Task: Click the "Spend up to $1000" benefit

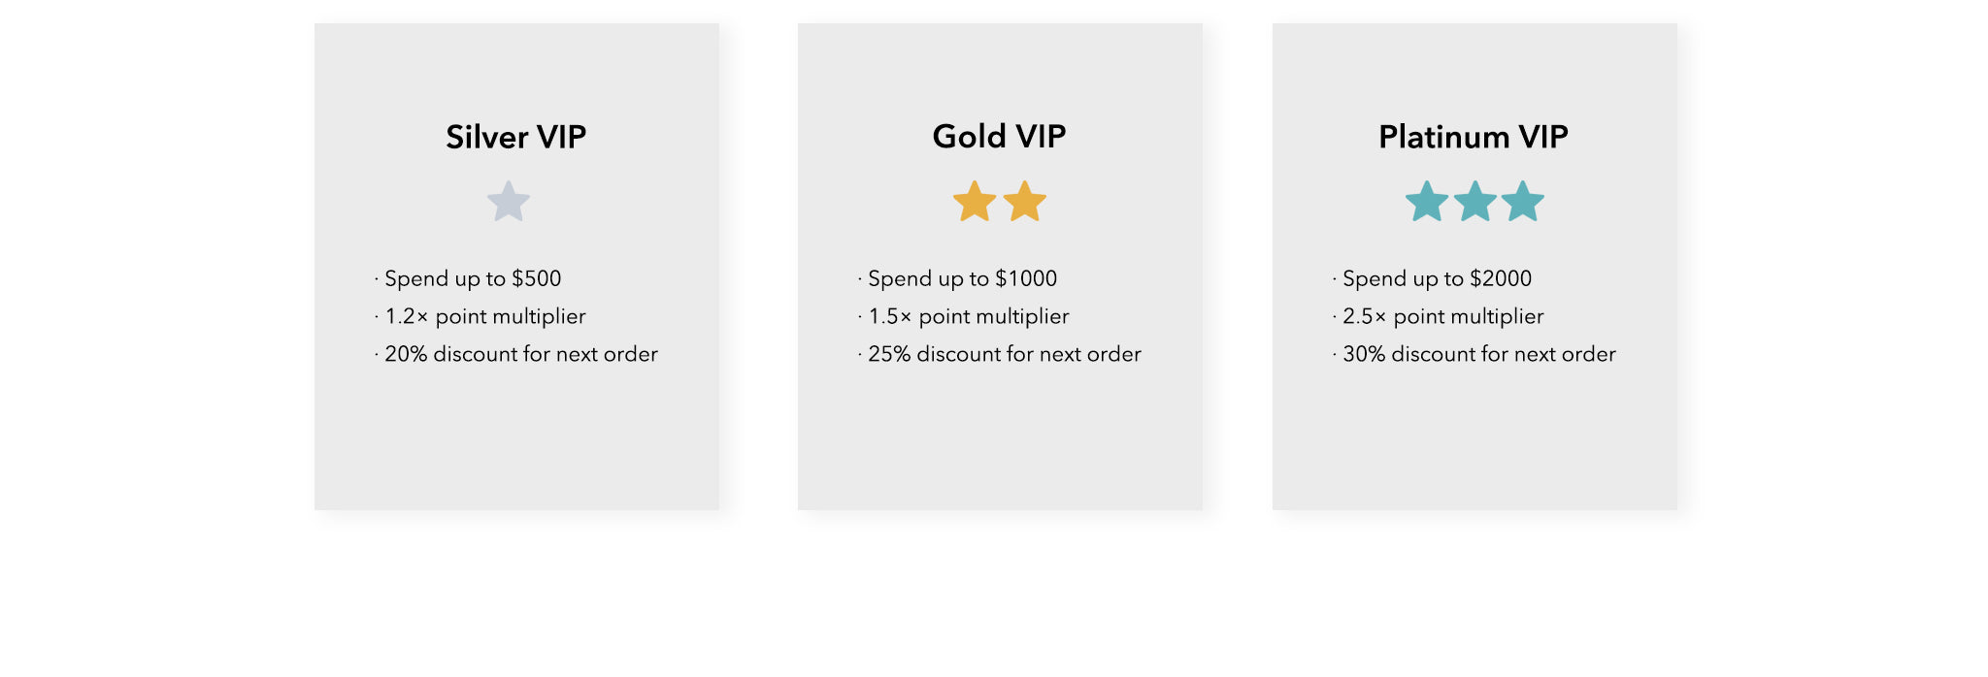Action: (962, 278)
